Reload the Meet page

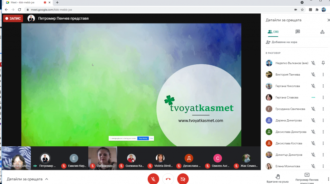tap(20, 10)
